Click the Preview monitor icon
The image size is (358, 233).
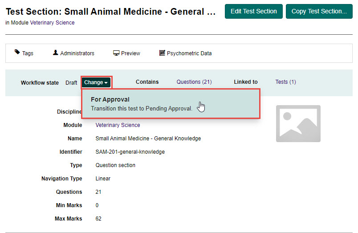[116, 53]
